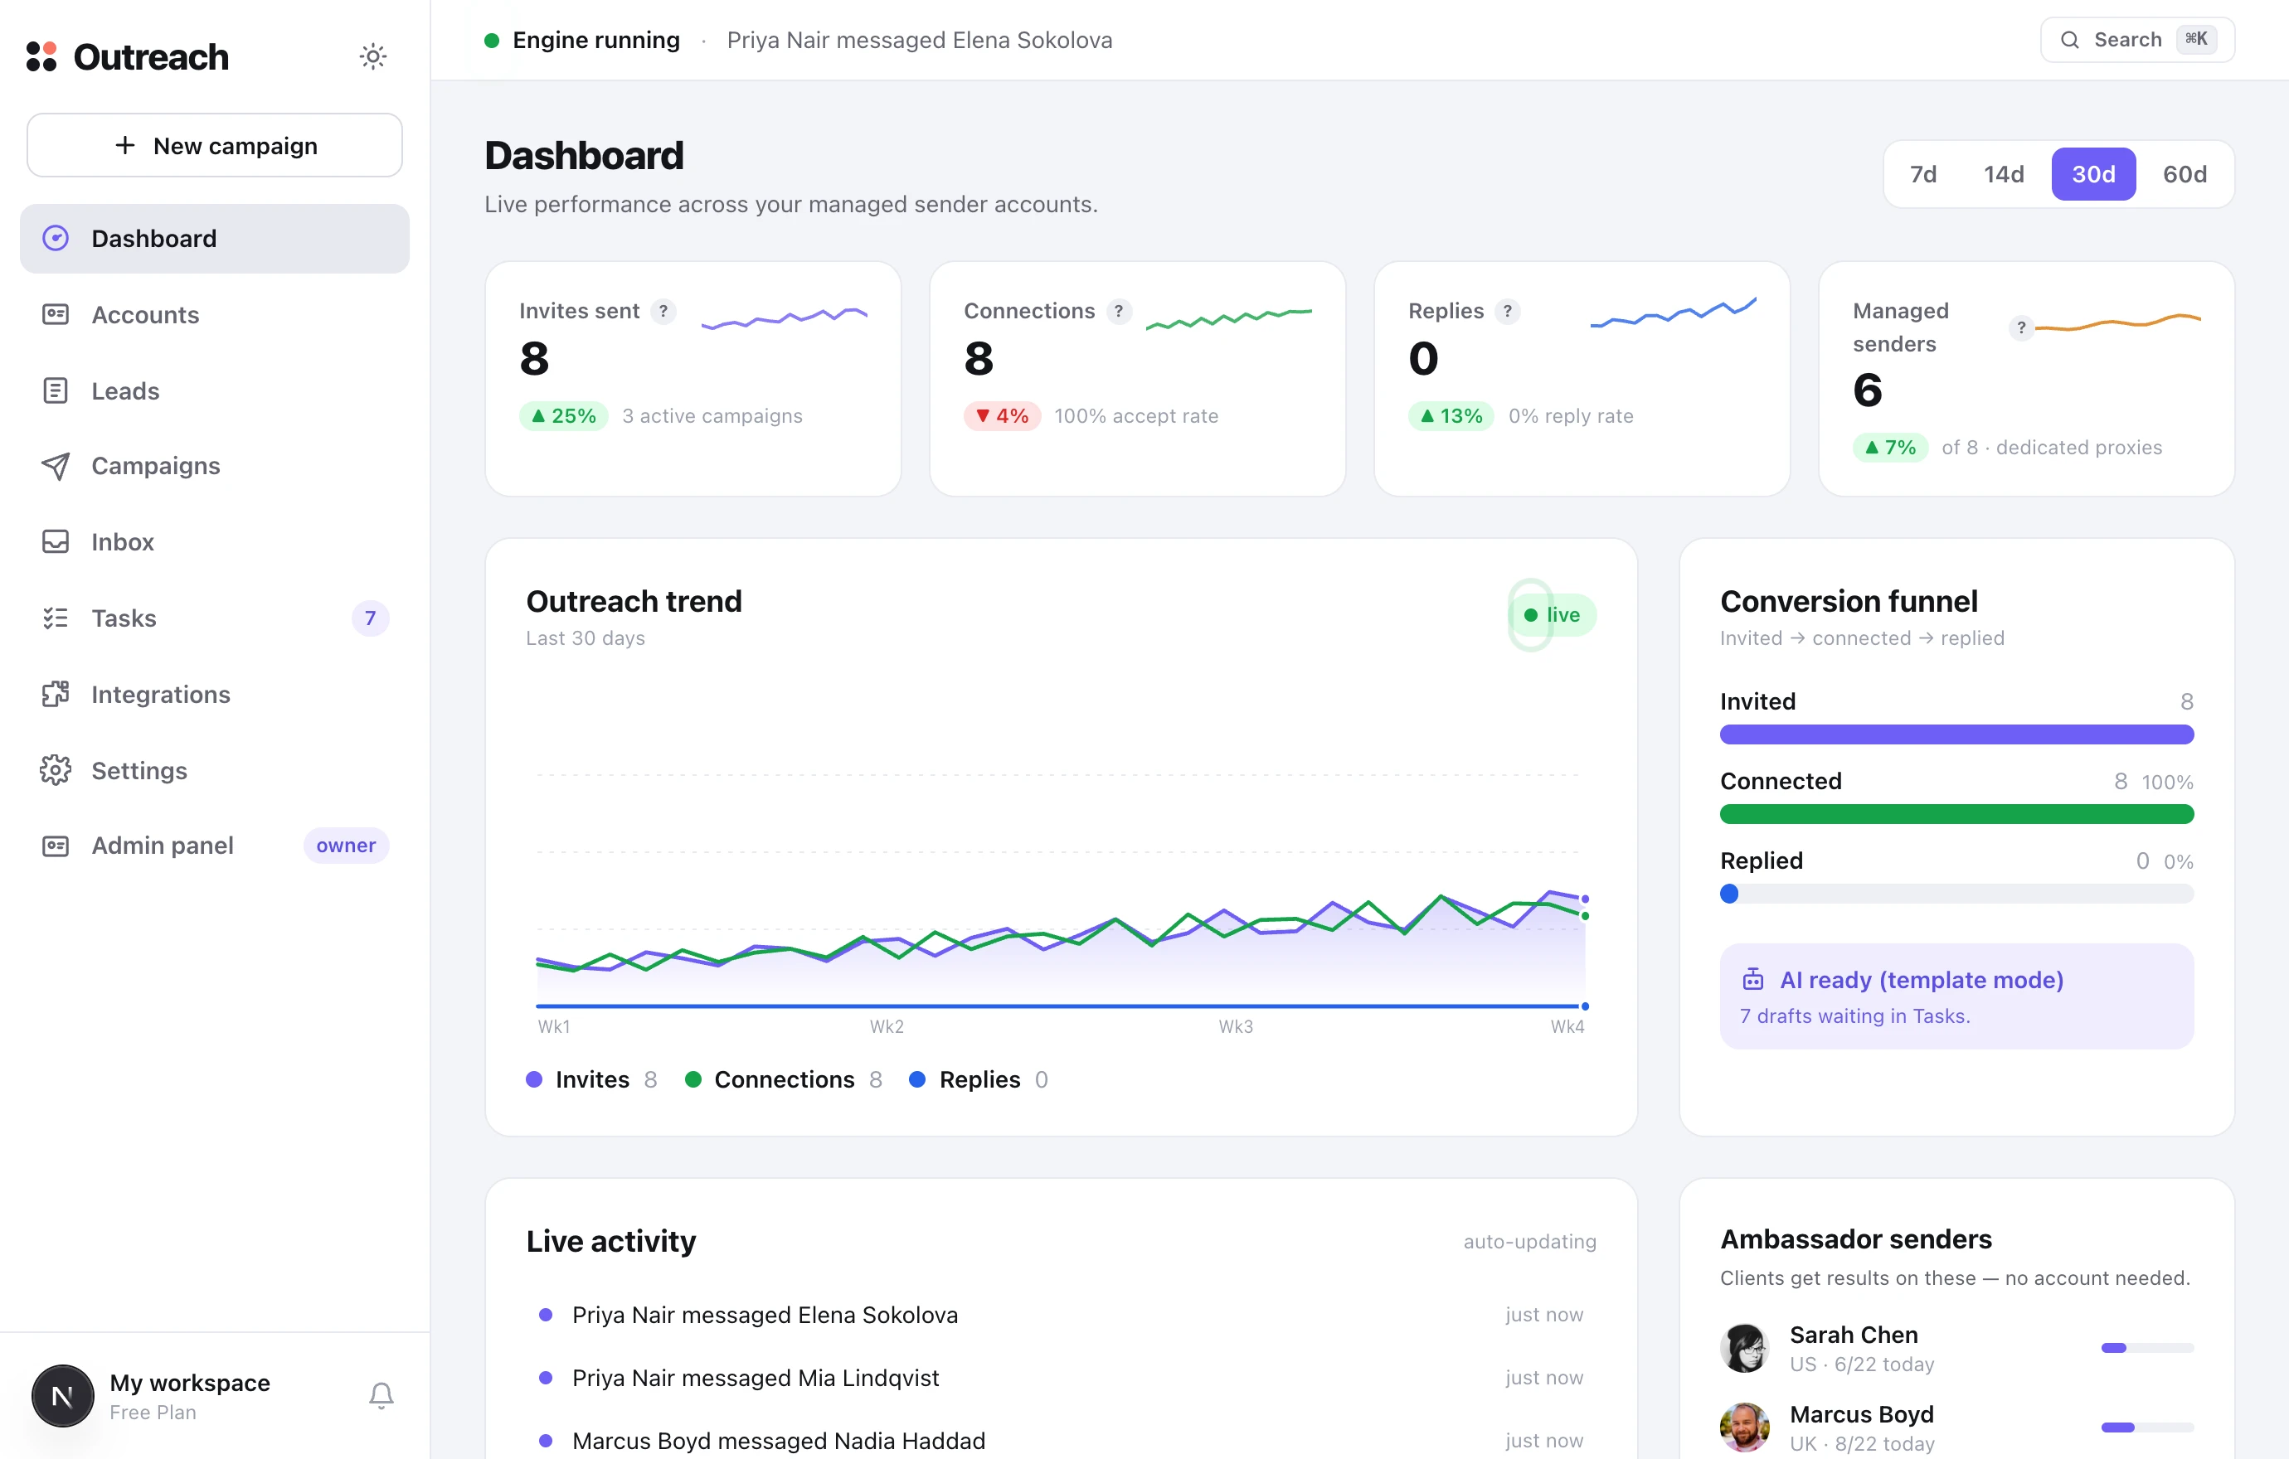Go to the Leads section
Screen dimensions: 2289x1459
pyautogui.click(x=215, y=390)
